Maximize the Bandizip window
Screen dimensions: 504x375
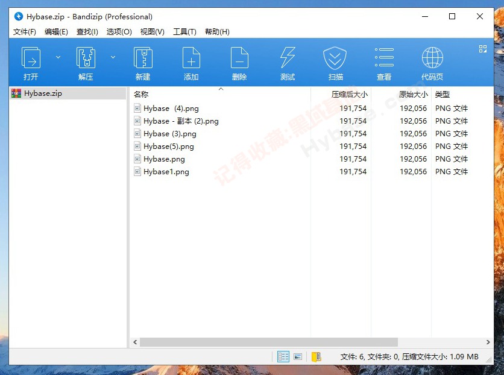pyautogui.click(x=452, y=16)
